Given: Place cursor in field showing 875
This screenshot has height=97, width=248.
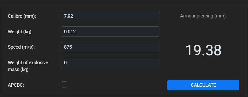Looking at the screenshot, I should (x=110, y=47).
